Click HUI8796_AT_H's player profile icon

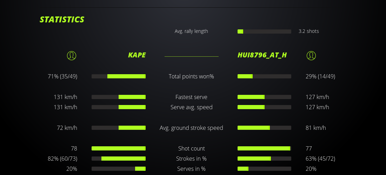pyautogui.click(x=311, y=55)
